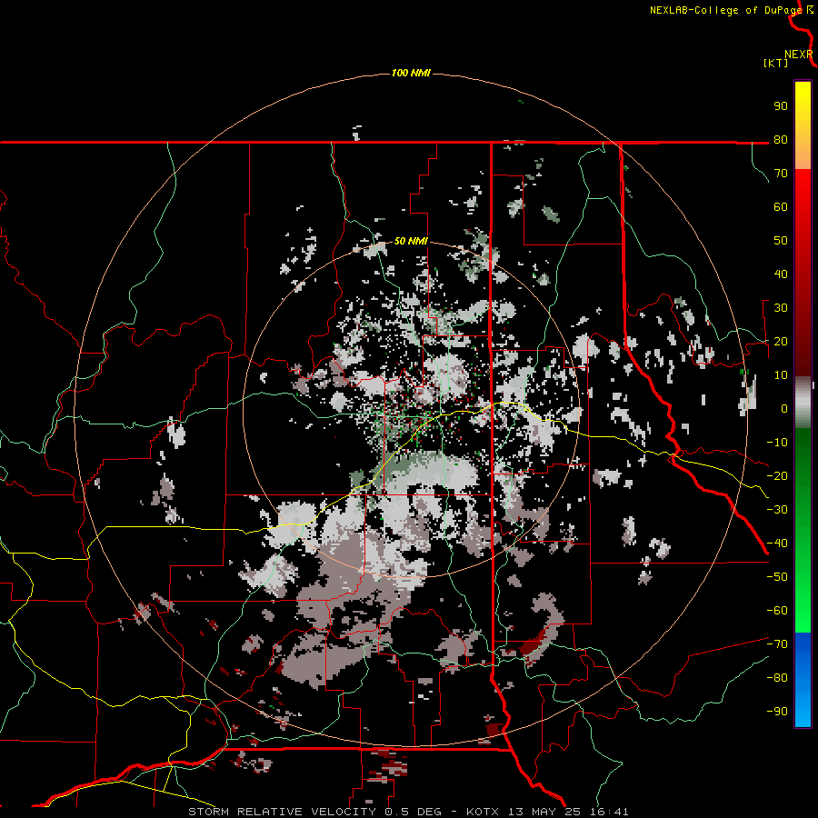Image resolution: width=818 pixels, height=818 pixels.
Task: Select the 30 value on velocity scale
Action: tap(781, 308)
